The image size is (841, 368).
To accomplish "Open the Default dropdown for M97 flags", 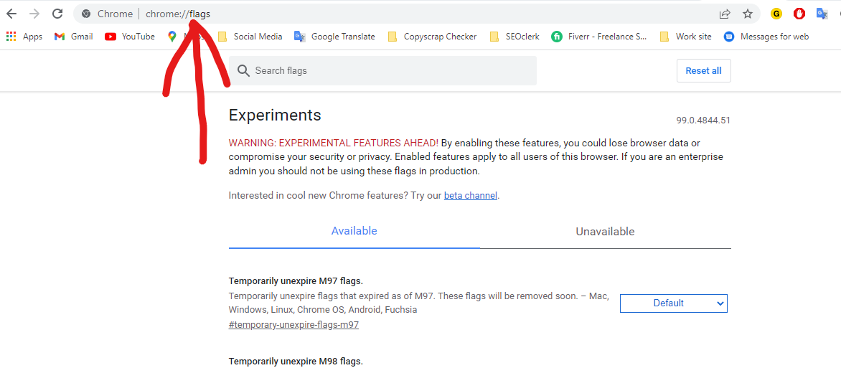I will 674,303.
